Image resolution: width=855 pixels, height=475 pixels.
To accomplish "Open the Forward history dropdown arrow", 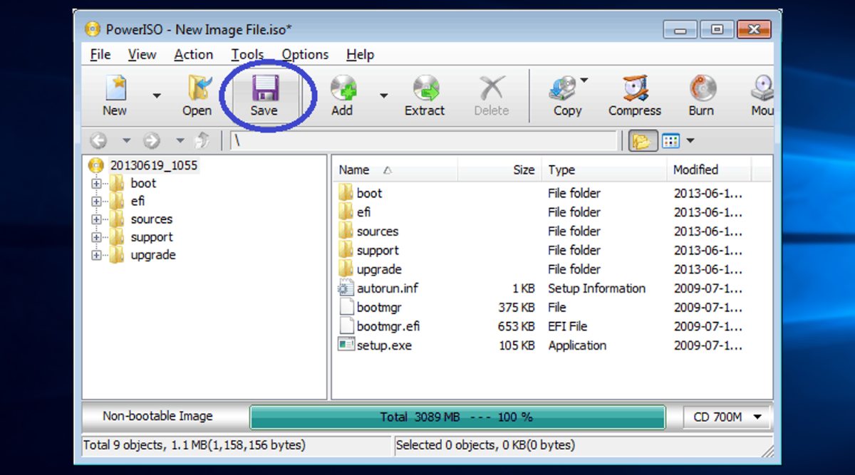I will coord(180,141).
